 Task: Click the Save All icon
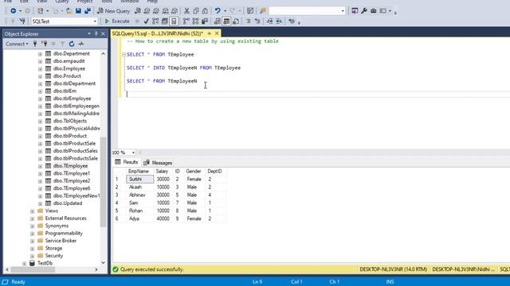click(88, 11)
